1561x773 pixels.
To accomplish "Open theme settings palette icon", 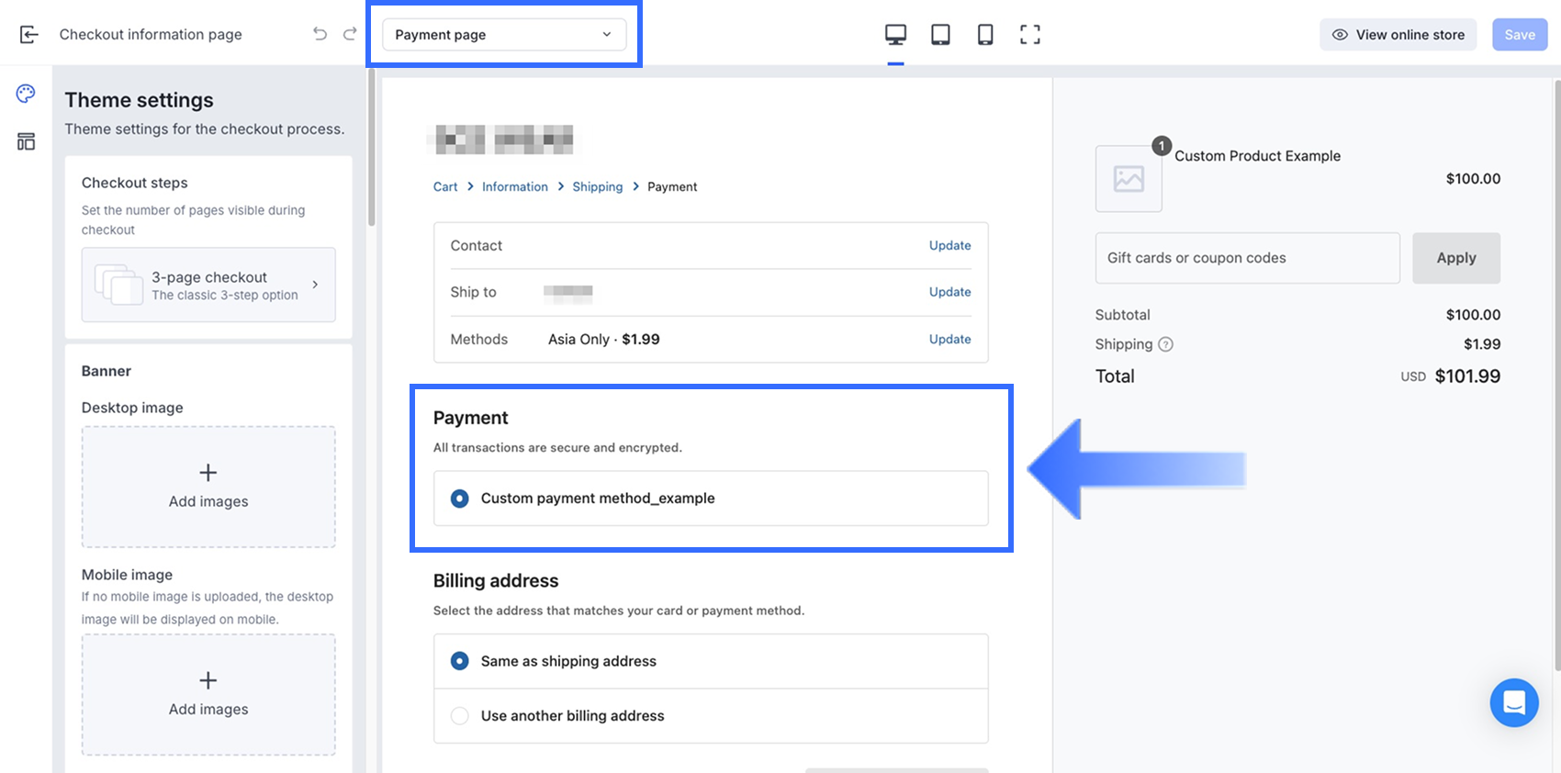I will coord(26,94).
